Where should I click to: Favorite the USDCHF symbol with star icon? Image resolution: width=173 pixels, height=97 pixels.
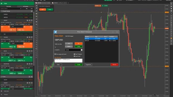click(27, 83)
